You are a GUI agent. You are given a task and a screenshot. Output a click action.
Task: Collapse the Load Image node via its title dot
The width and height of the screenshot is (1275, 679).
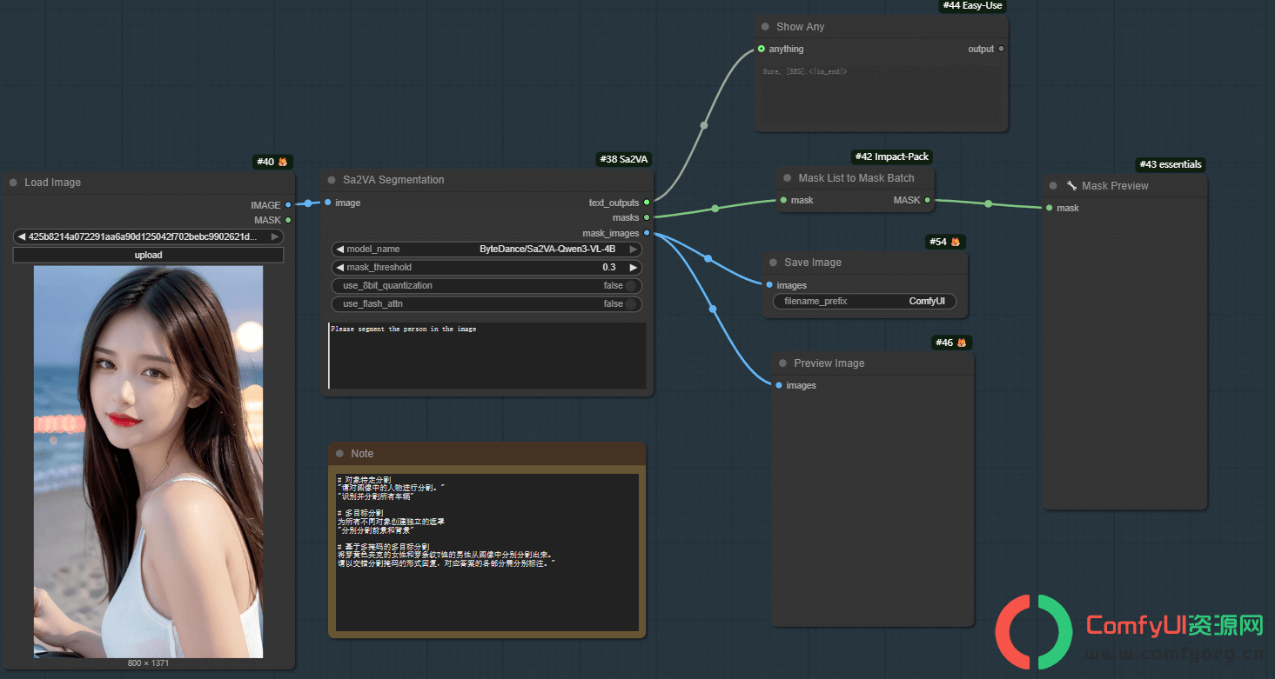pos(13,183)
